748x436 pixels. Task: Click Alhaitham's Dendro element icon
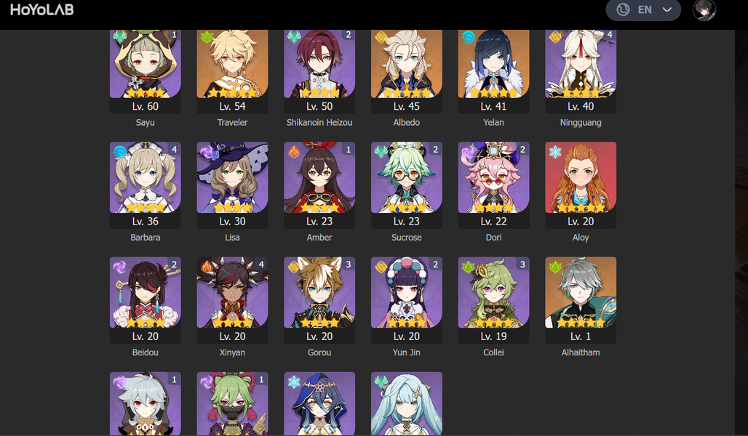(x=555, y=267)
